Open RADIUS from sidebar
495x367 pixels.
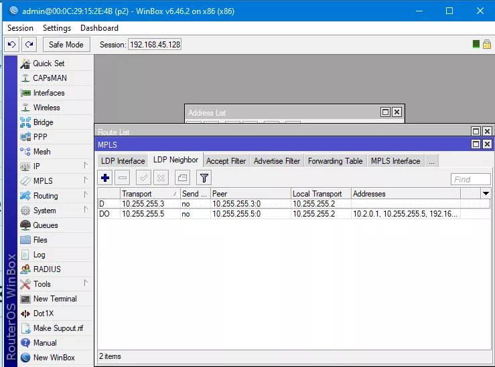point(56,269)
